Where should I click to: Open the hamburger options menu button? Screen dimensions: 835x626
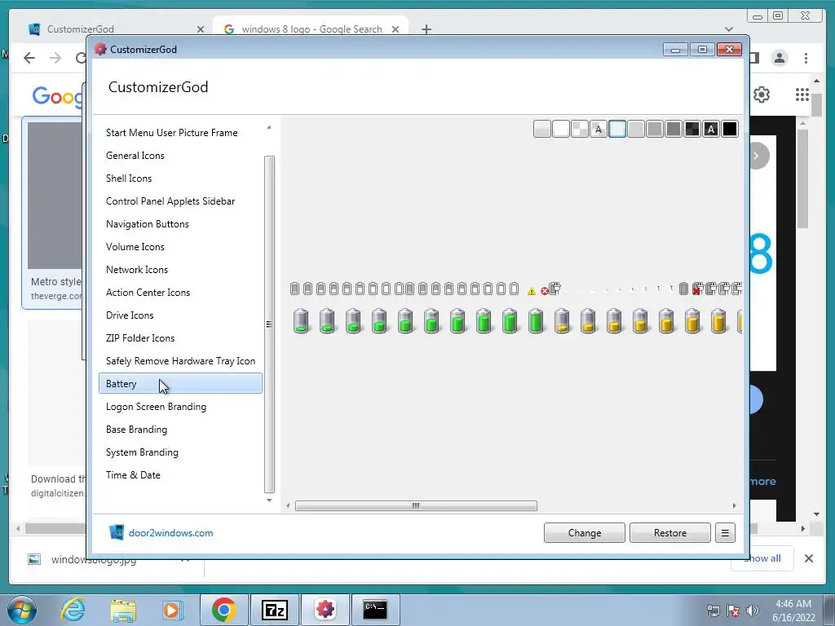pyautogui.click(x=725, y=533)
